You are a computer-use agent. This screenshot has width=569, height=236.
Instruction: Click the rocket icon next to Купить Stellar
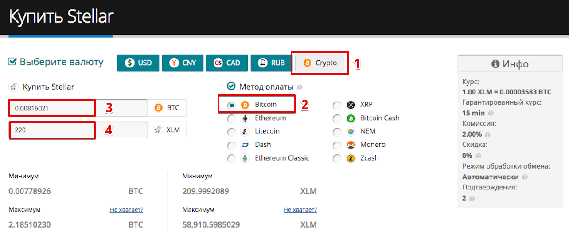(13, 87)
